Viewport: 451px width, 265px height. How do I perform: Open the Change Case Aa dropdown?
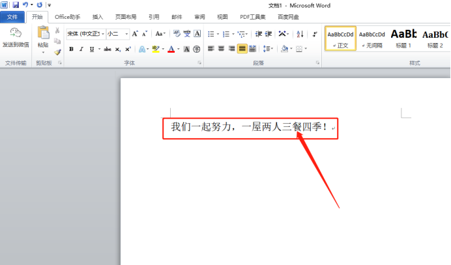(160, 34)
